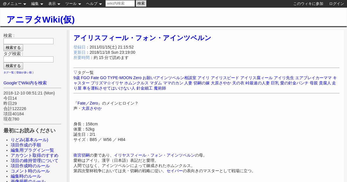
Task: Open イリヤスフィール・フォン・アインツベルン link
Action: 154,155
